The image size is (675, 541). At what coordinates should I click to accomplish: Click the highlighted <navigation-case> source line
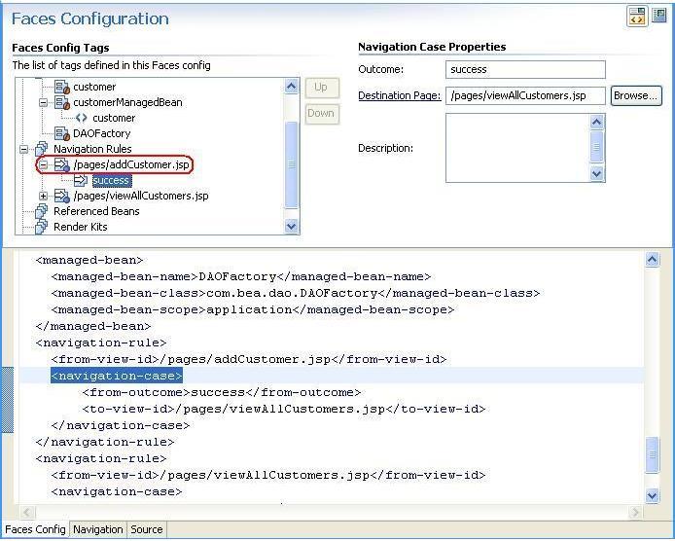pyautogui.click(x=117, y=376)
